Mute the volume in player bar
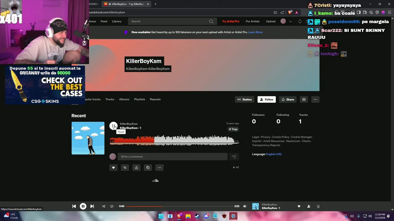Screen dimensions: 394x221 [245, 206]
